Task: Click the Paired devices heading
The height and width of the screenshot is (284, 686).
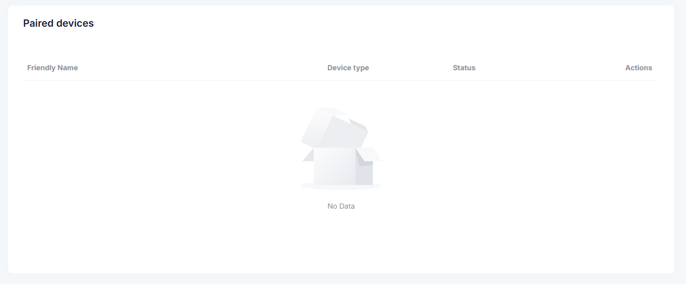Action: click(x=58, y=23)
